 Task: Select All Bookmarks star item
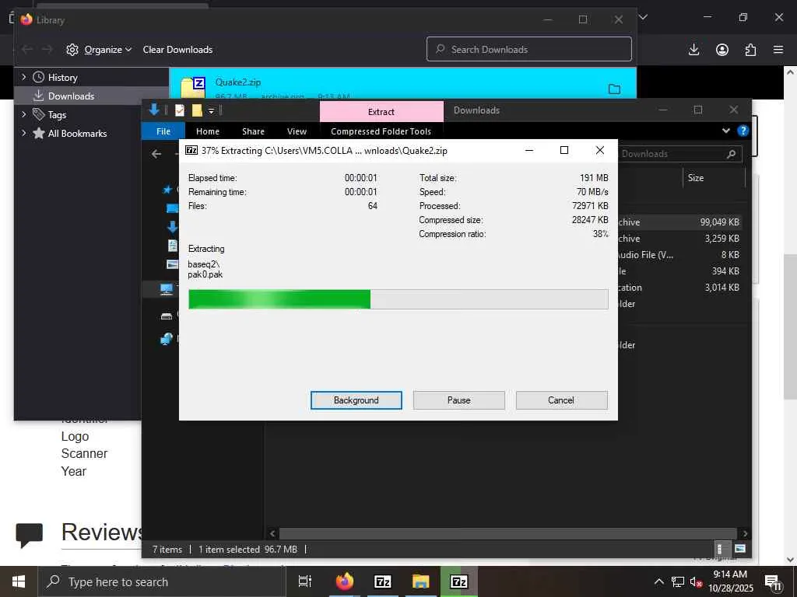pos(69,133)
